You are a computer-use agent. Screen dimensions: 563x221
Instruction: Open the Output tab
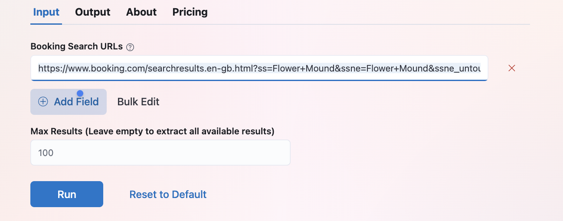[93, 12]
